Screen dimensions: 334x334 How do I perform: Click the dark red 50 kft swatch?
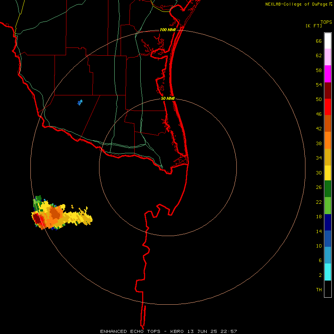click(x=328, y=91)
